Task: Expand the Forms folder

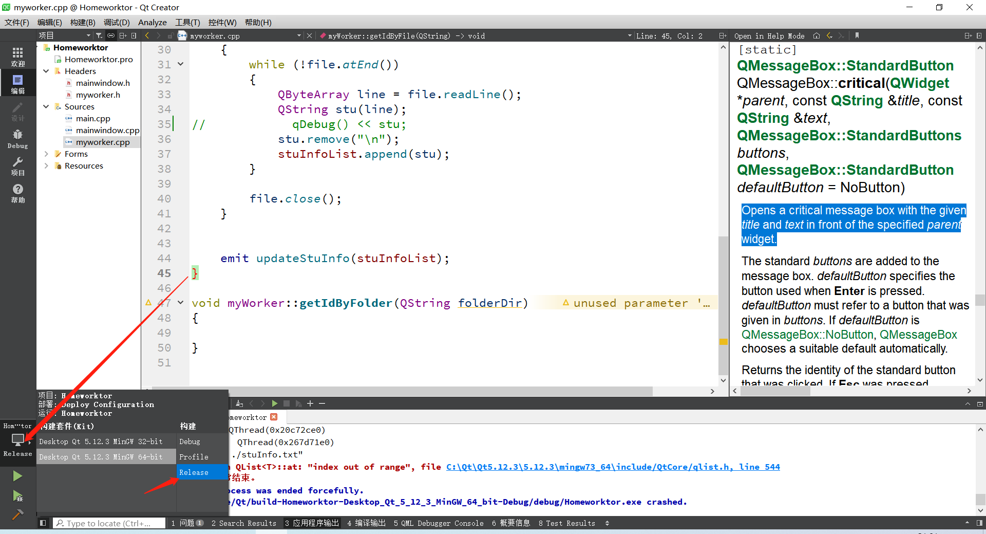Action: coord(46,154)
